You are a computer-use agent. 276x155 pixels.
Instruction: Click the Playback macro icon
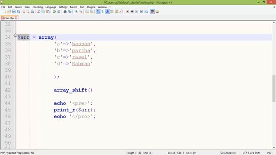click(x=137, y=12)
